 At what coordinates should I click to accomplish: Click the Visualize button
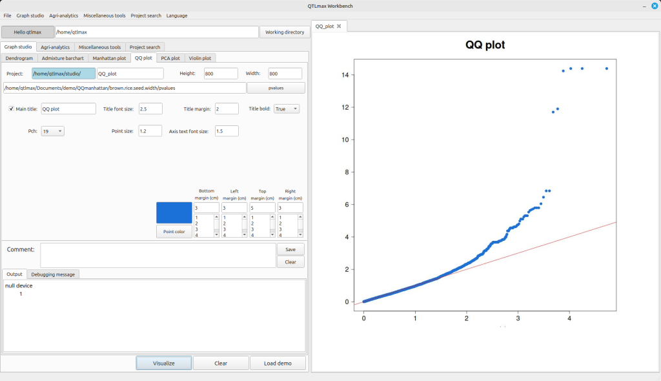pos(164,363)
